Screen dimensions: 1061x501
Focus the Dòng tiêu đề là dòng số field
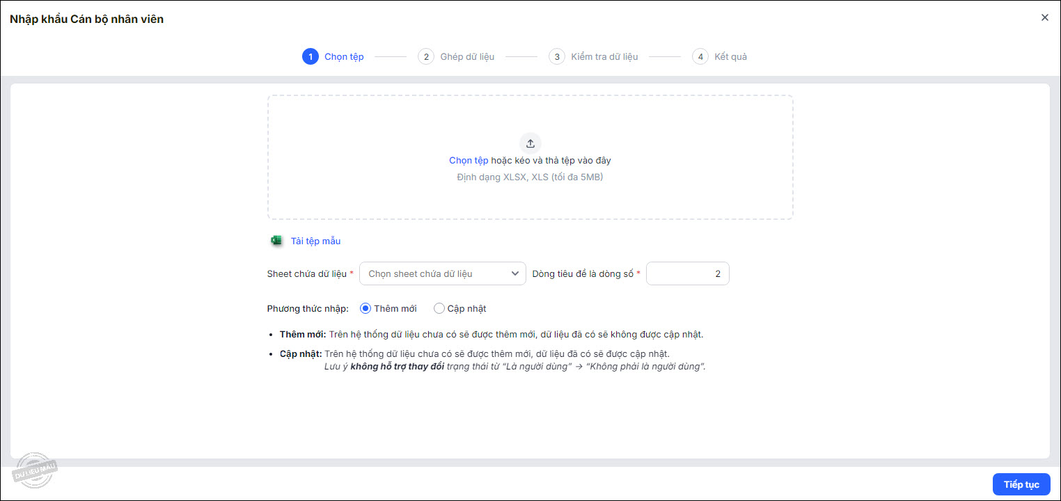coord(687,273)
